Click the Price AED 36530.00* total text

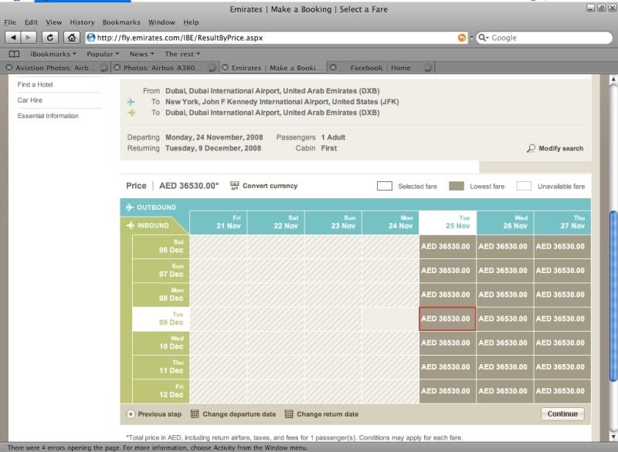(x=172, y=186)
